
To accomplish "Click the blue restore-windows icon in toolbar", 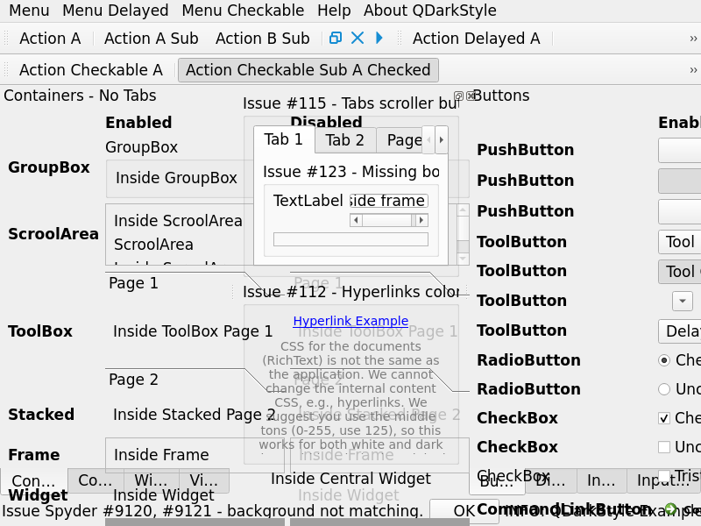I will coord(335,38).
